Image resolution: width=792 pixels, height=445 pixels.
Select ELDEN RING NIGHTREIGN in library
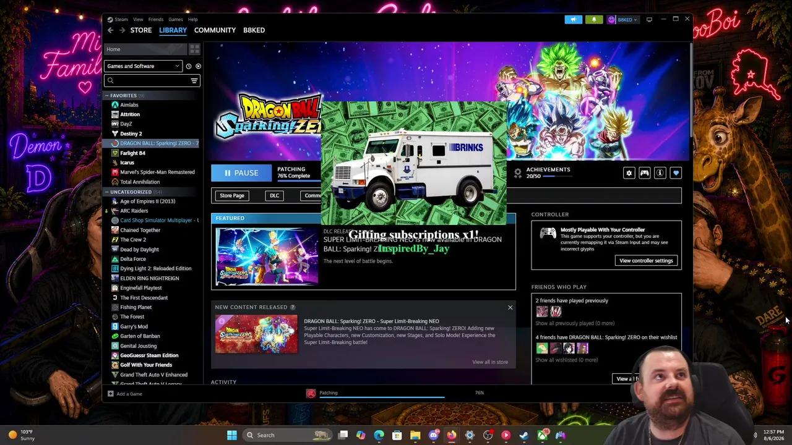coord(149,278)
